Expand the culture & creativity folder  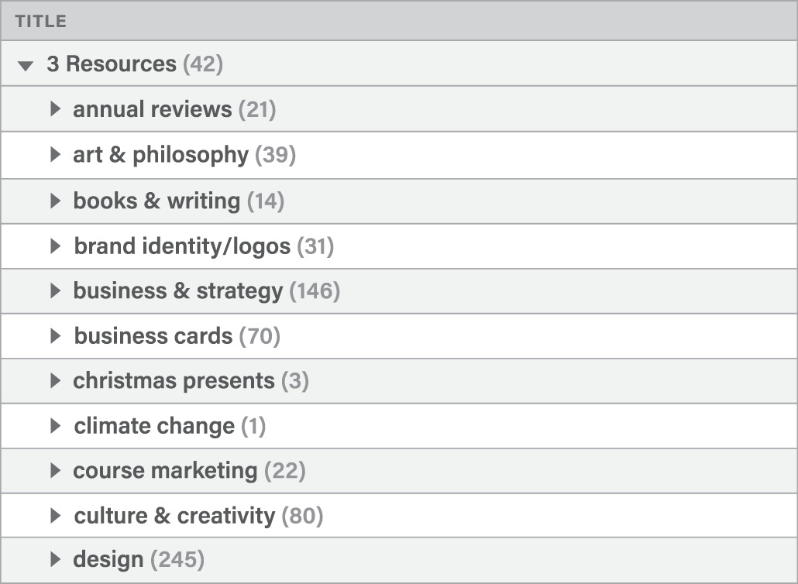pyautogui.click(x=55, y=515)
